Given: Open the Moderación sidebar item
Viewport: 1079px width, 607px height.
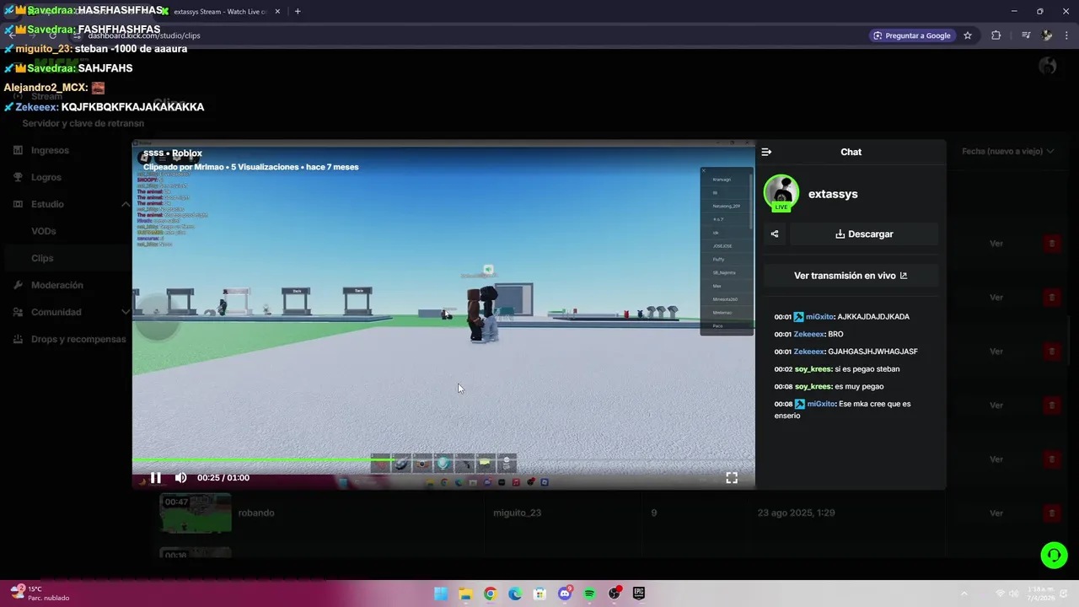Looking at the screenshot, I should tap(57, 285).
